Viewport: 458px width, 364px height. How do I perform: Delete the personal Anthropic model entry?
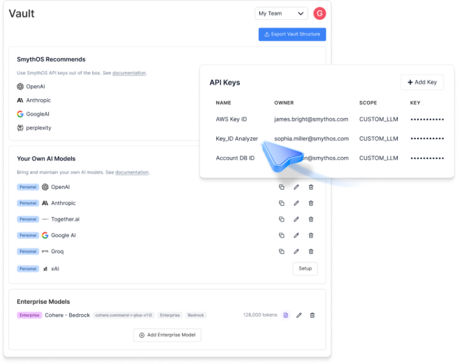[x=311, y=203]
